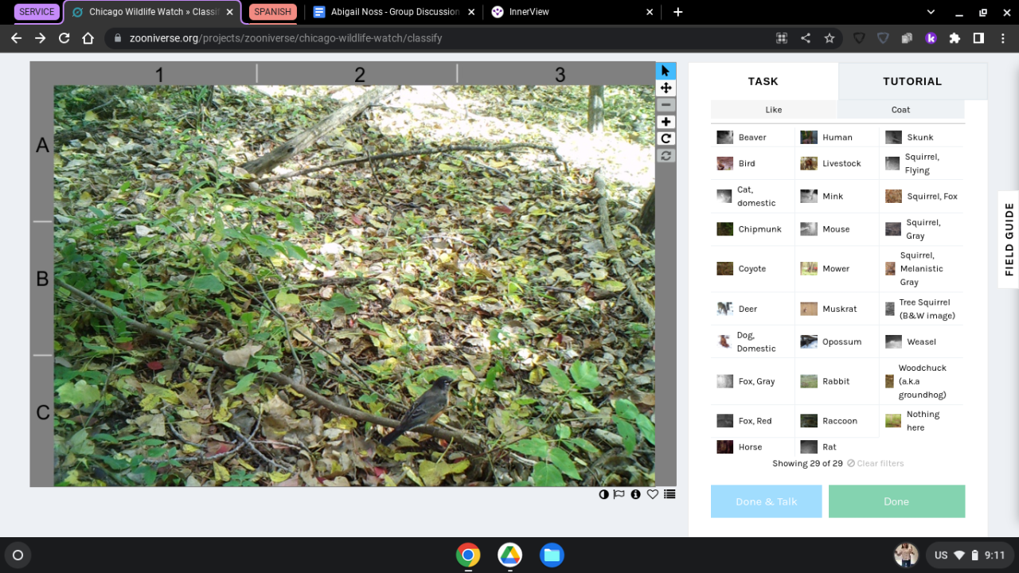Image resolution: width=1019 pixels, height=573 pixels.
Task: Pick Mink from the list
Action: [837, 196]
